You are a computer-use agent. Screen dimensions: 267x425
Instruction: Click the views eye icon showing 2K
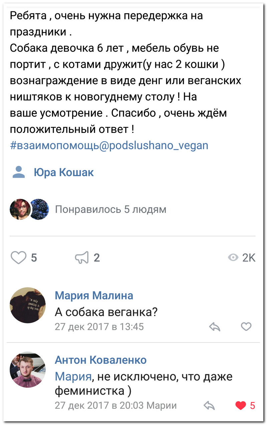point(233,257)
